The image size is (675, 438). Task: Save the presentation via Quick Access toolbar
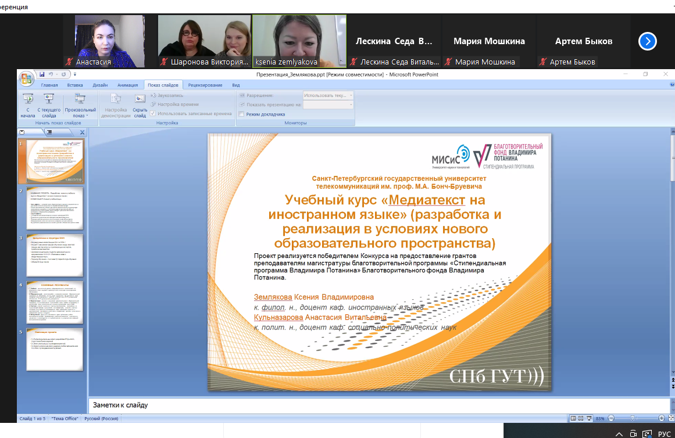(x=42, y=74)
